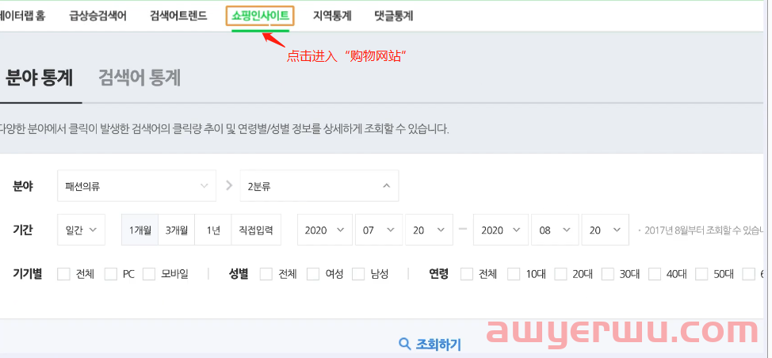Check the 여성 gender checkbox
772x358 pixels.
point(313,274)
